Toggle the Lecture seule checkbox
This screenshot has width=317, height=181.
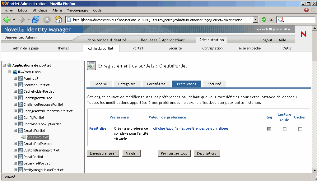tap(285, 129)
